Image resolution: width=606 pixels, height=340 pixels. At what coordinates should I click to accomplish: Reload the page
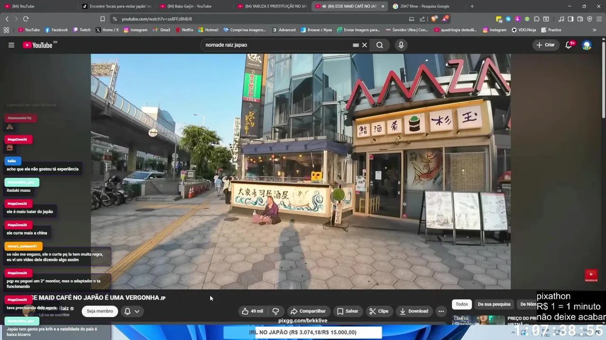pyautogui.click(x=26, y=19)
